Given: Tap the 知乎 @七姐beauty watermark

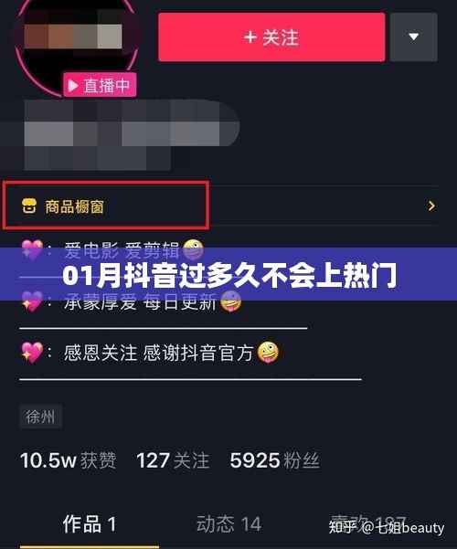Looking at the screenshot, I should pos(387,527).
